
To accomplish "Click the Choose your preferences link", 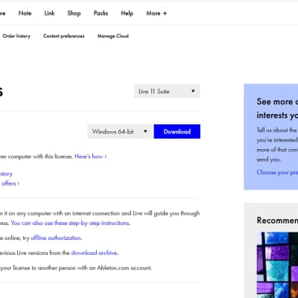I will click(x=277, y=172).
